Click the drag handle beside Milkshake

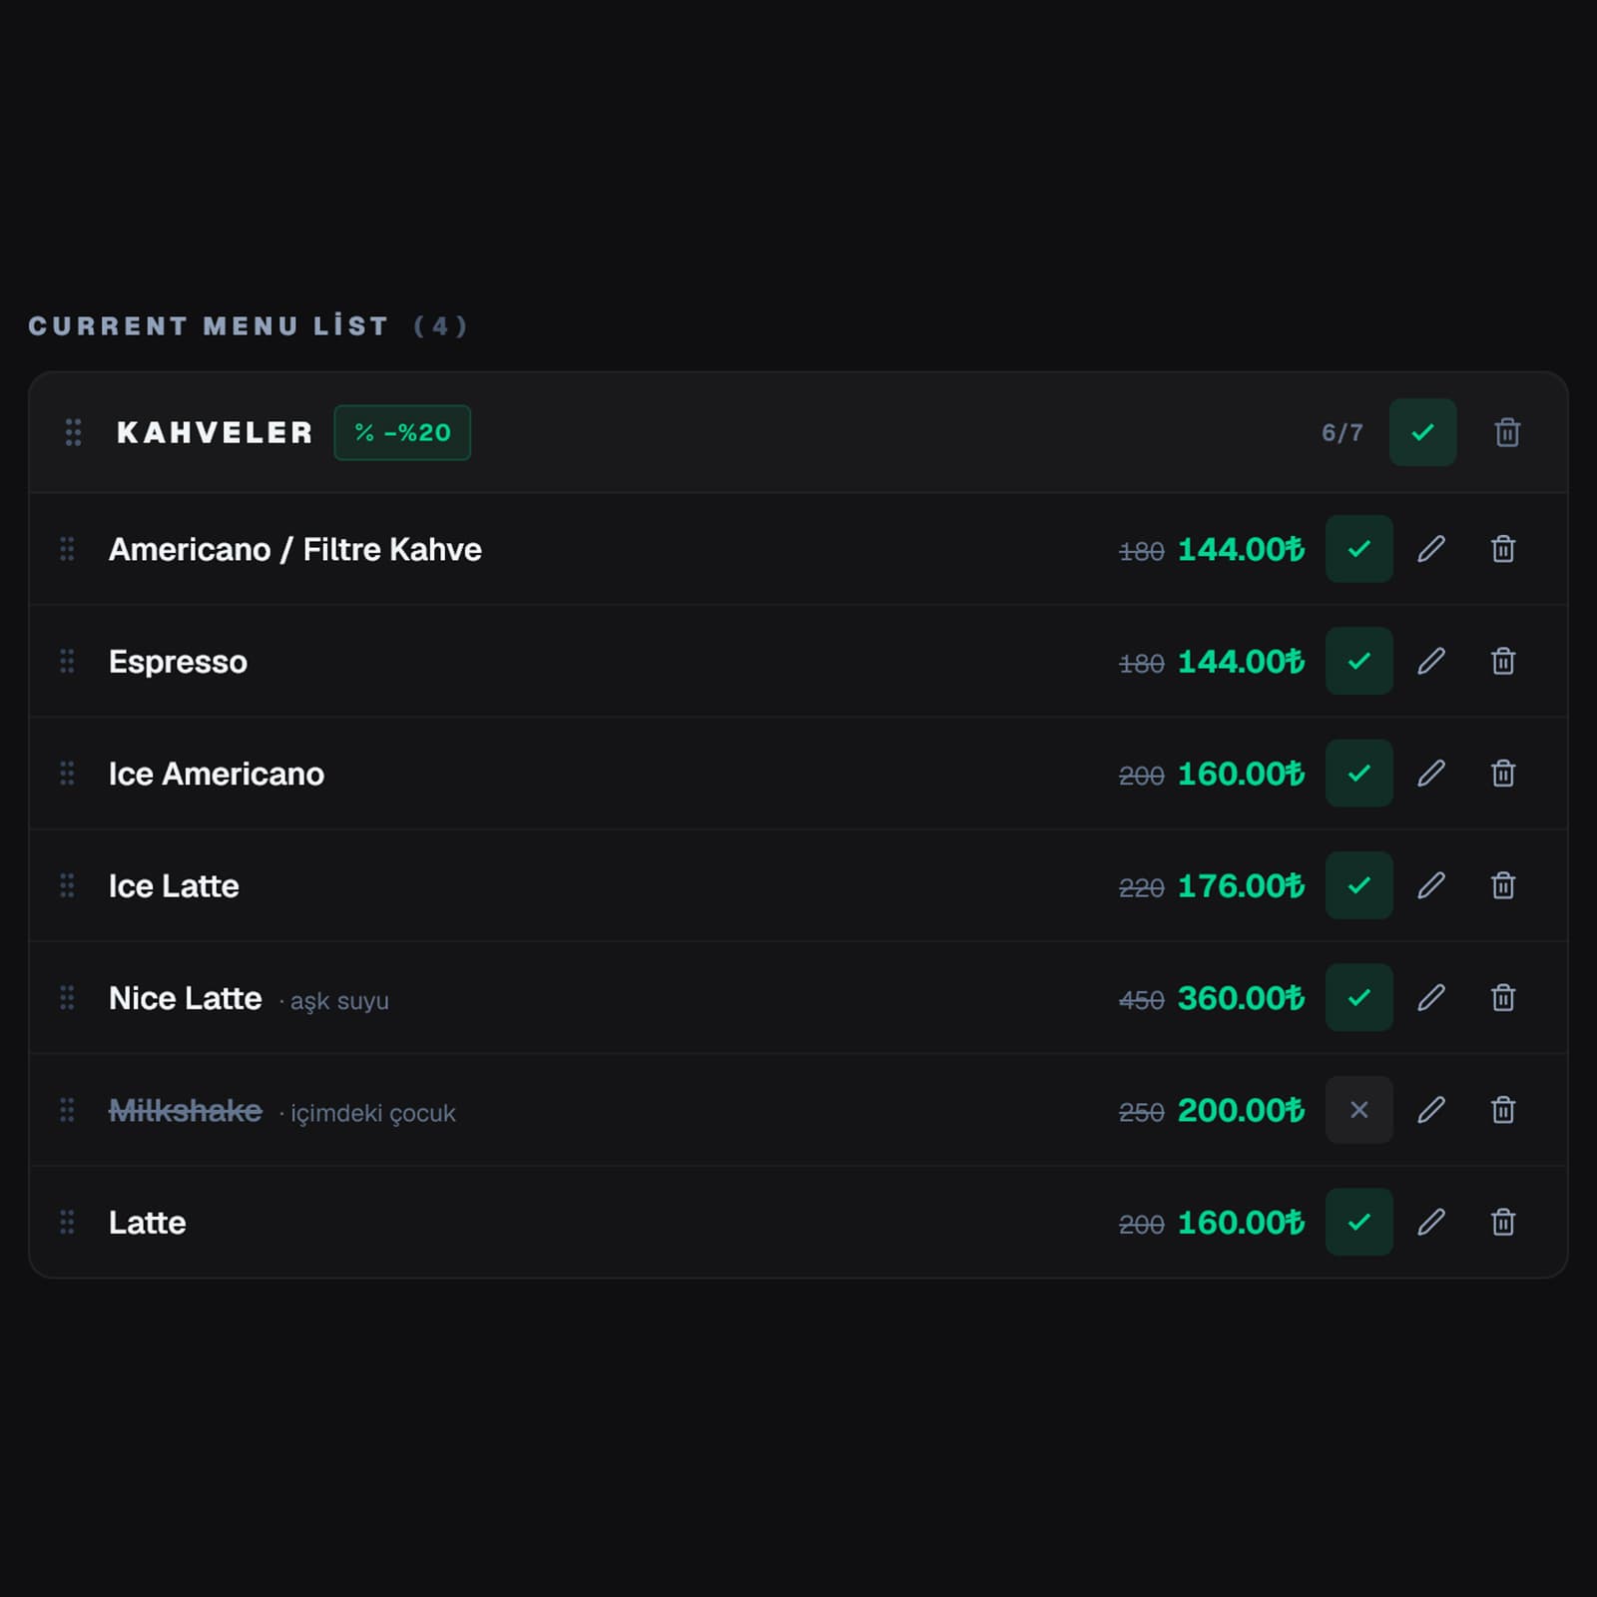(67, 1110)
